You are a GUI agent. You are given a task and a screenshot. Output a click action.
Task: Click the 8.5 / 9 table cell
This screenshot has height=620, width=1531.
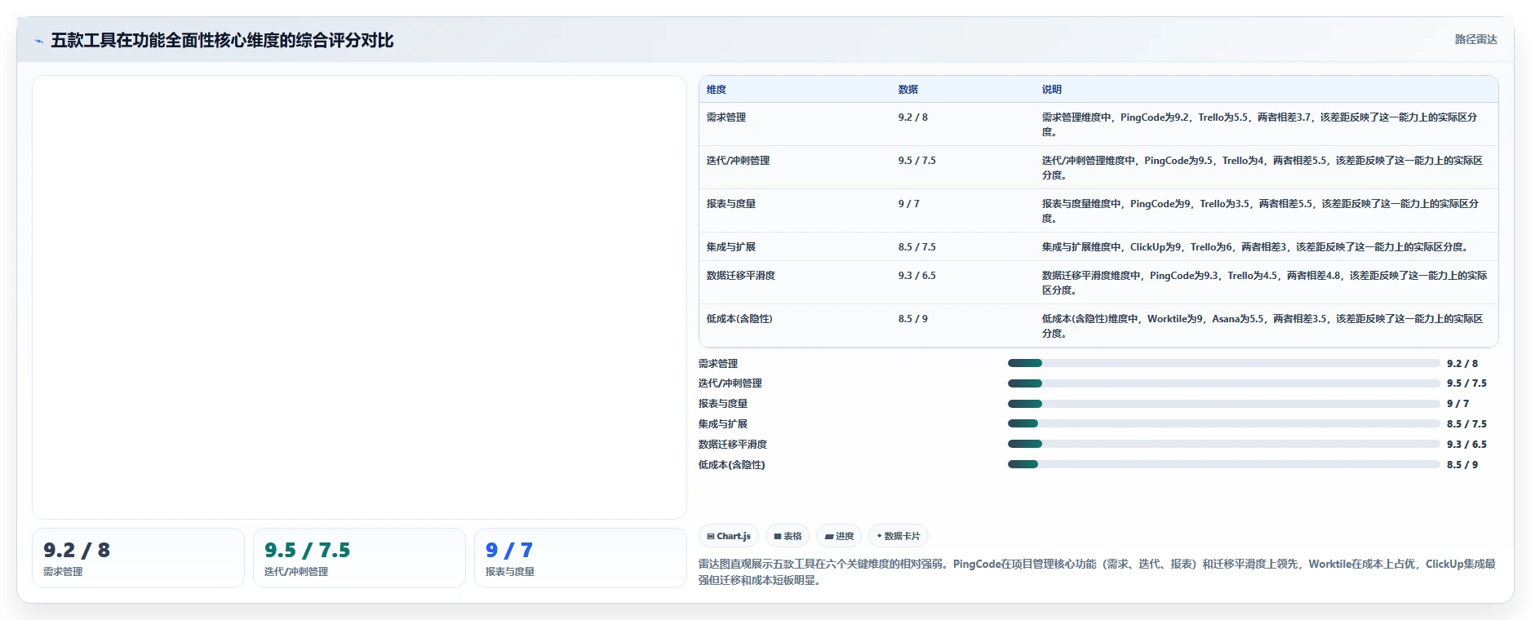coord(913,319)
